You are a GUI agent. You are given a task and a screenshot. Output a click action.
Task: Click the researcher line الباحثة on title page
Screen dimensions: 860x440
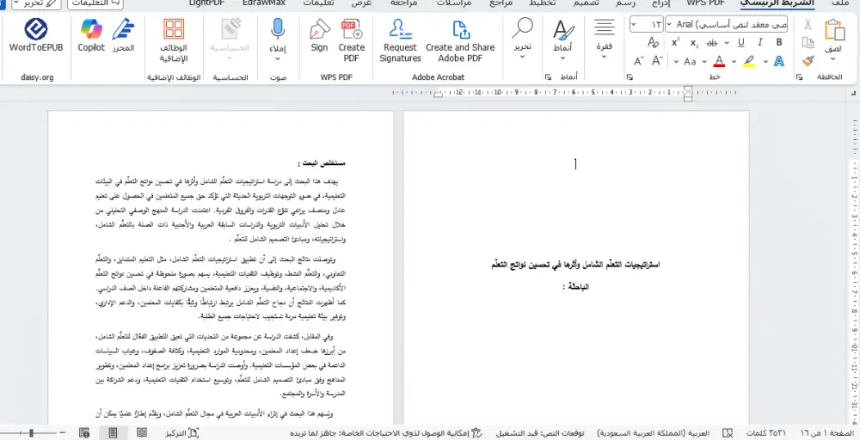pos(575,286)
